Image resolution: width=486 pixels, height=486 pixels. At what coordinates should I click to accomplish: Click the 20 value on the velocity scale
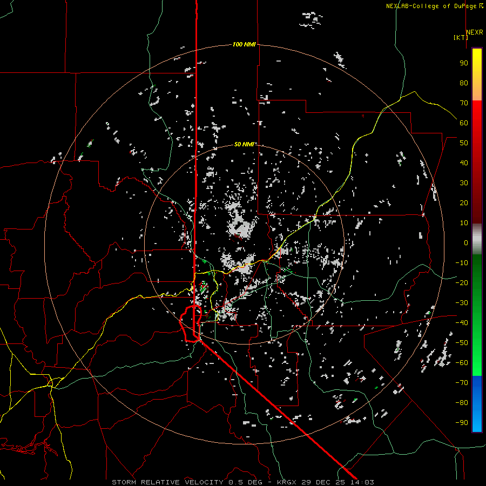click(464, 202)
